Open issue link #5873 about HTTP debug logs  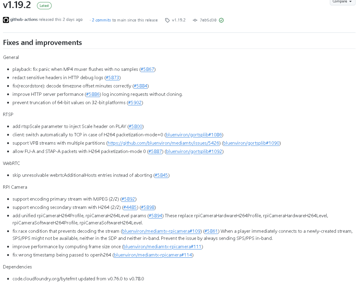[113, 77]
